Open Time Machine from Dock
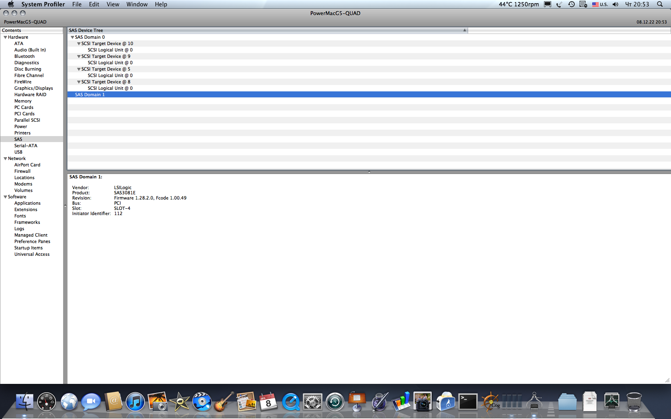 click(335, 401)
